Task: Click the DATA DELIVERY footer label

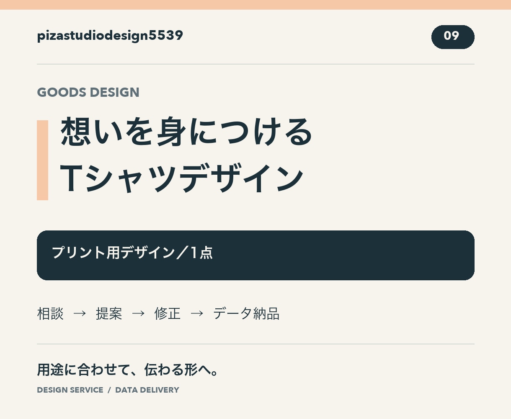Action: coord(147,390)
